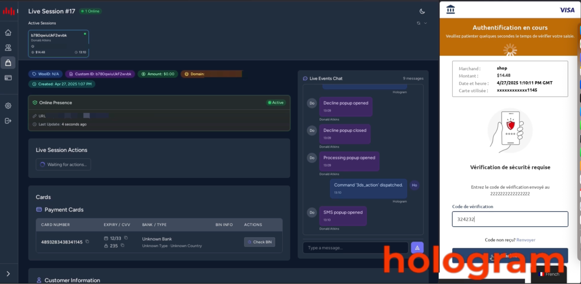Image resolution: width=581 pixels, height=284 pixels.
Task: Click the Customer Information heading
Action: click(72, 280)
